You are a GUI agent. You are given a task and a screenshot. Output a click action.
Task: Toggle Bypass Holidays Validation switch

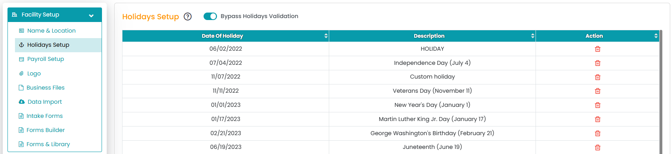210,16
